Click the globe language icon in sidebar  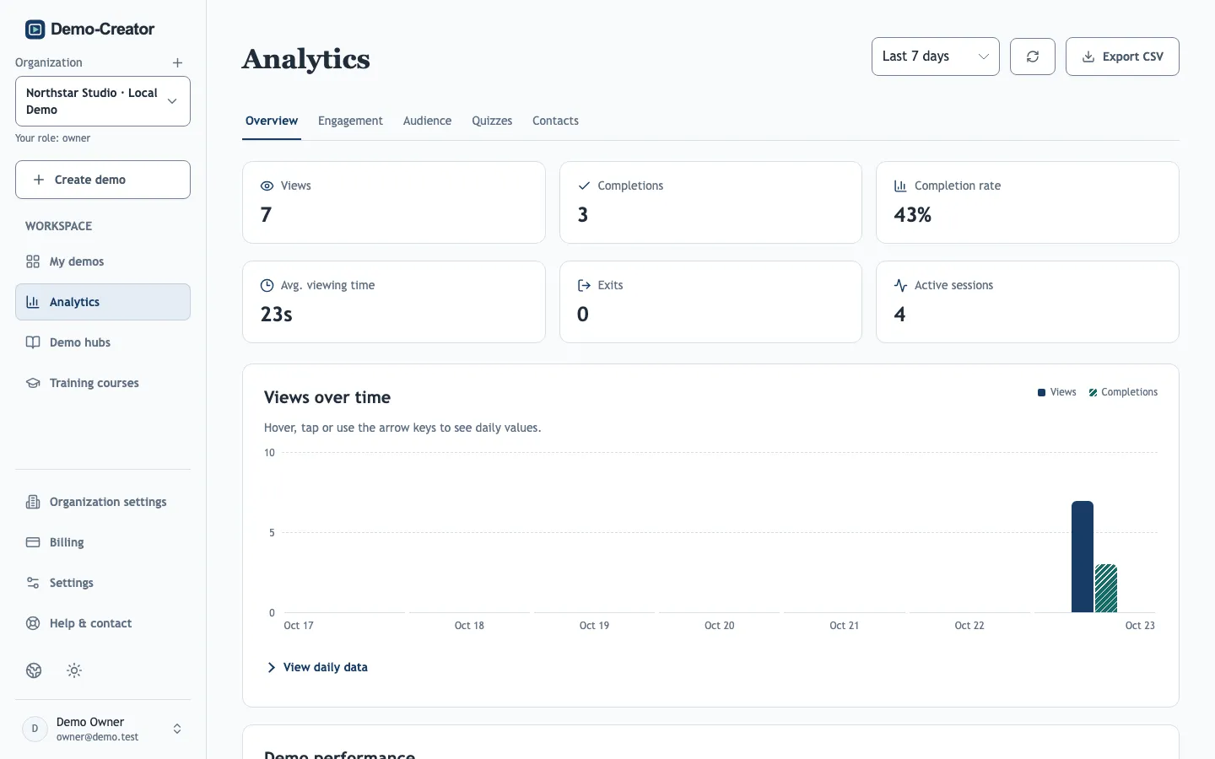click(34, 670)
